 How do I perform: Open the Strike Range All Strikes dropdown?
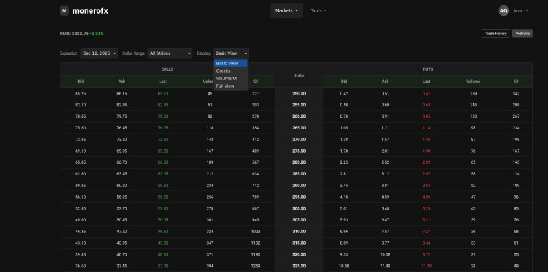tap(170, 53)
